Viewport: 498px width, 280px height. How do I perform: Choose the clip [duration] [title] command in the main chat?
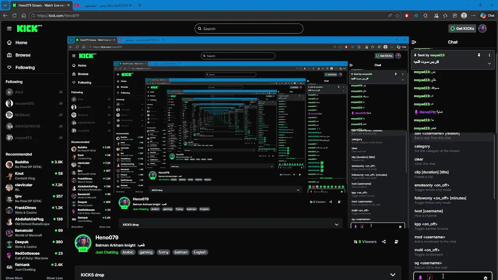(452, 174)
